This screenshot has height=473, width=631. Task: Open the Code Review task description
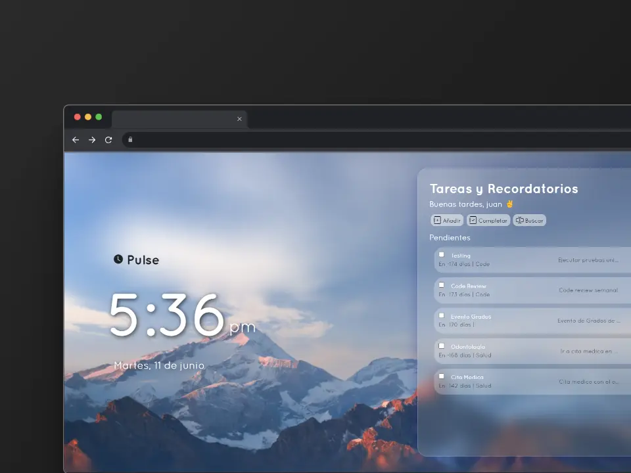pos(588,290)
